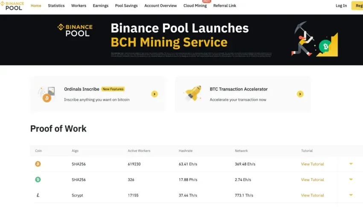This screenshot has width=363, height=207.
Task: Select Account Overview in navigation
Action: coord(161,6)
